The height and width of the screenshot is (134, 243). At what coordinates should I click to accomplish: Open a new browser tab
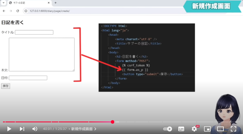coord(56,3)
